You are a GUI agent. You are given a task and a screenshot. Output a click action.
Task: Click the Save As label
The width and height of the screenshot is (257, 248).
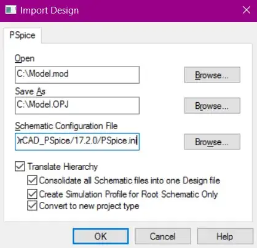click(30, 91)
